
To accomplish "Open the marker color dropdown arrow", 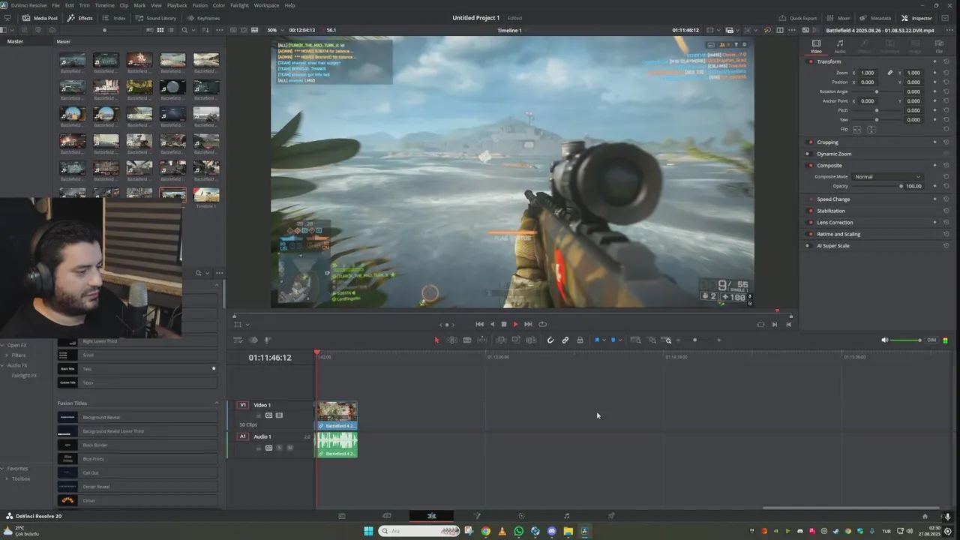I will tap(619, 340).
